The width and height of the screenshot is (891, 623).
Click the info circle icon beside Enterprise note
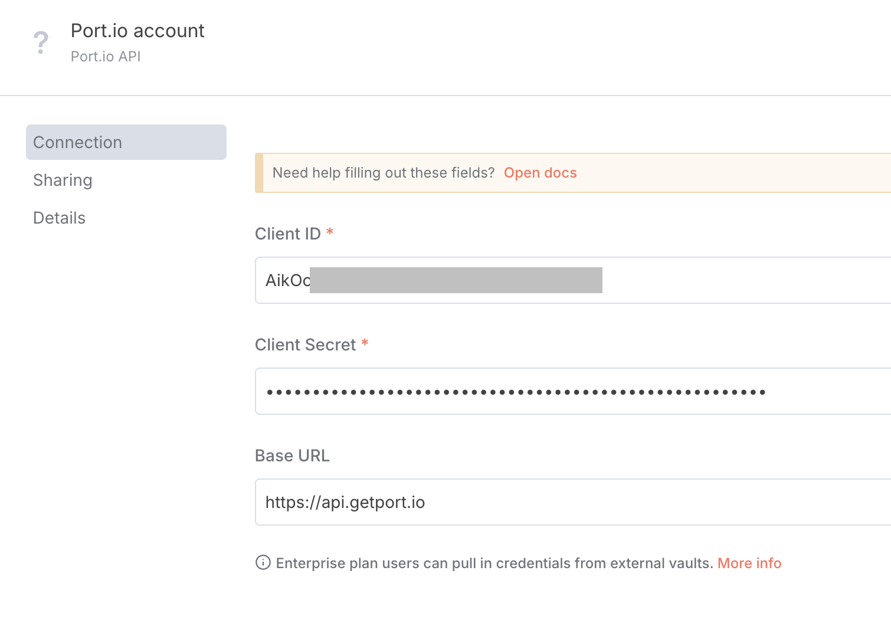click(x=263, y=563)
